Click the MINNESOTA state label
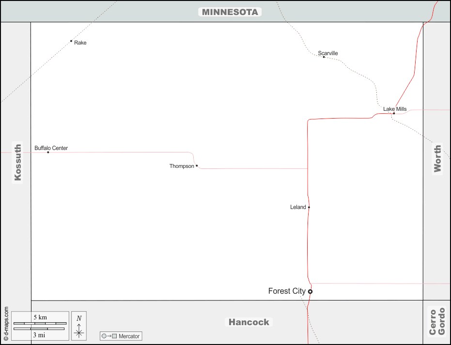The image size is (451, 345). point(230,12)
